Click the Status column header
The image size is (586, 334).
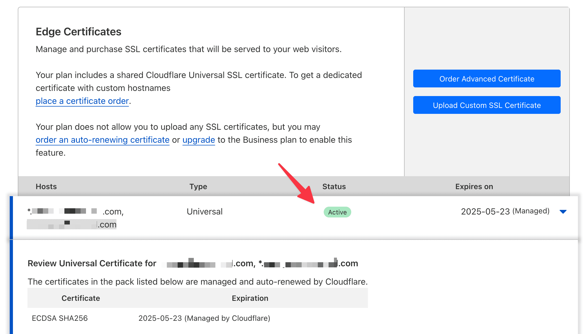334,186
